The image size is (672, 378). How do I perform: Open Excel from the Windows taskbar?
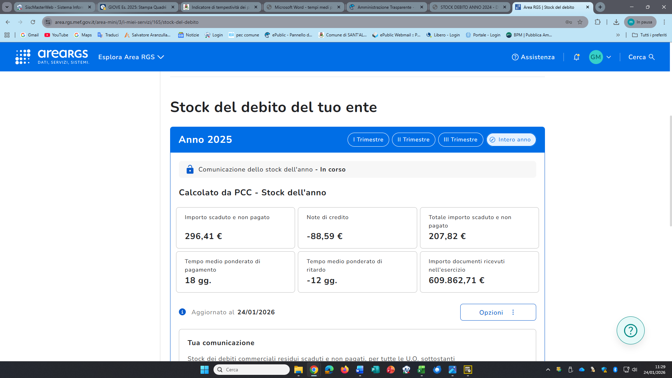[x=421, y=370]
